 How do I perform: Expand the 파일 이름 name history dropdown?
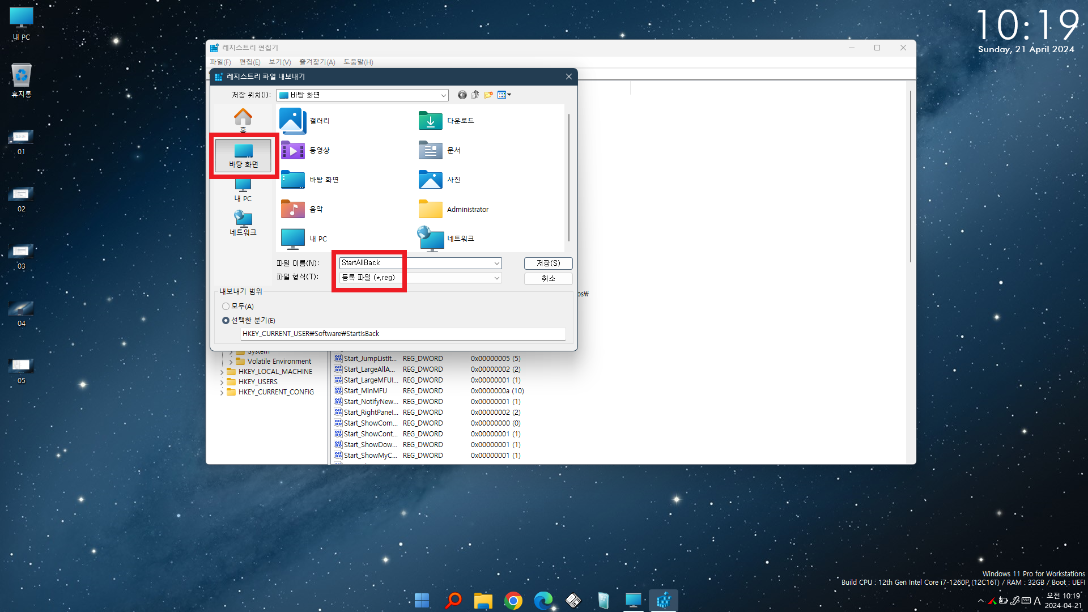pos(497,263)
